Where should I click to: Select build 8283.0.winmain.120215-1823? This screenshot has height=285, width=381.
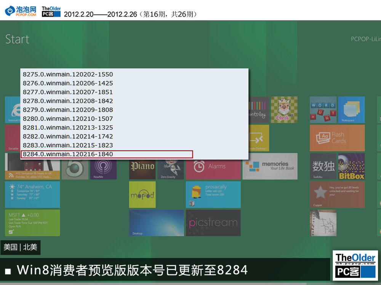pos(68,145)
